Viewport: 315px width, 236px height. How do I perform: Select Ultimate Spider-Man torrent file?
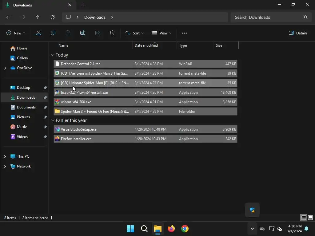point(146,83)
